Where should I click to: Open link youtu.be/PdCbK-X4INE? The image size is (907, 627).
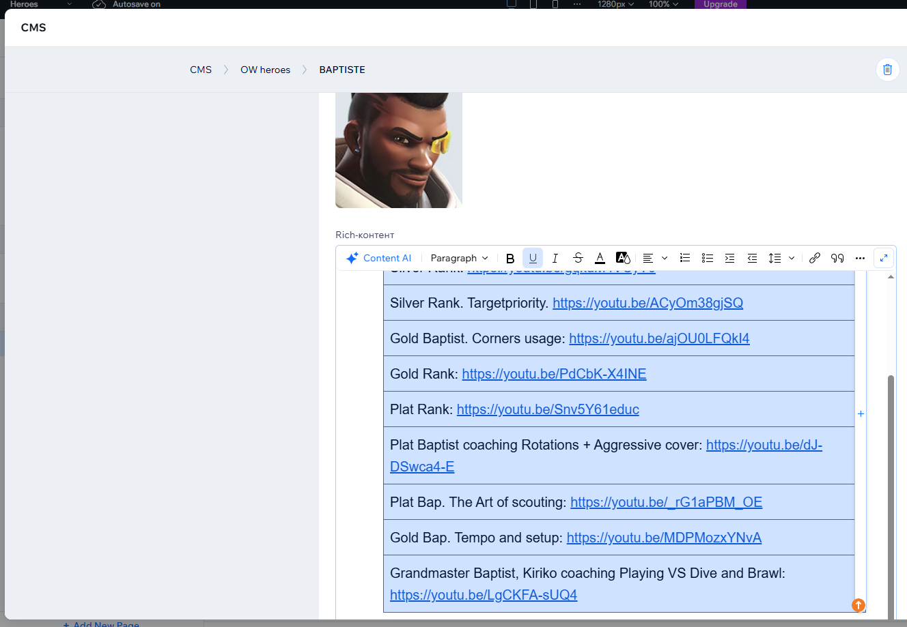pyautogui.click(x=554, y=374)
